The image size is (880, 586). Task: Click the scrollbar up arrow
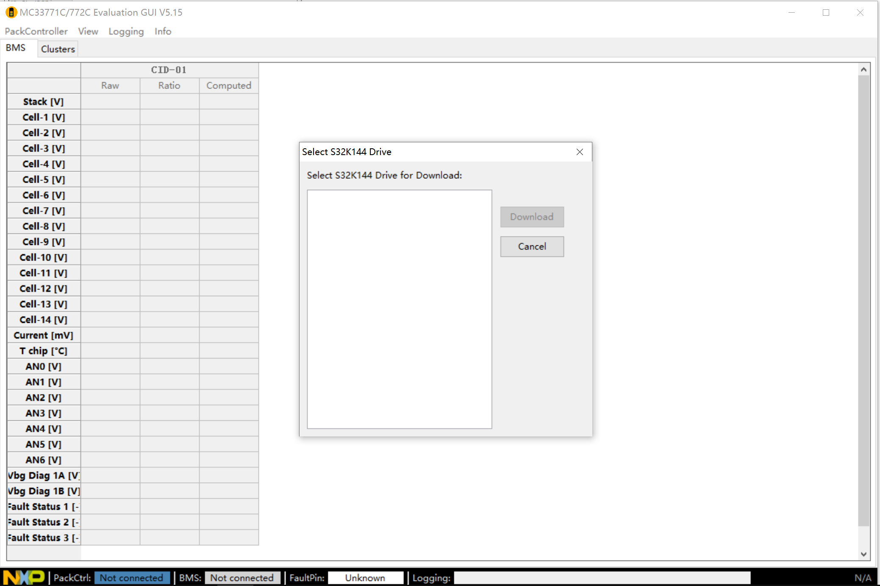(x=863, y=69)
